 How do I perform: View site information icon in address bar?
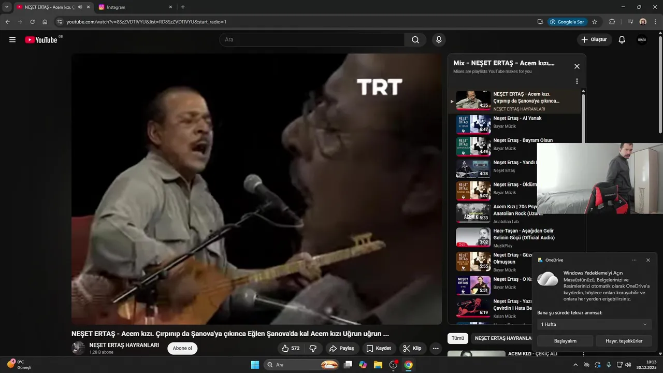click(x=60, y=22)
